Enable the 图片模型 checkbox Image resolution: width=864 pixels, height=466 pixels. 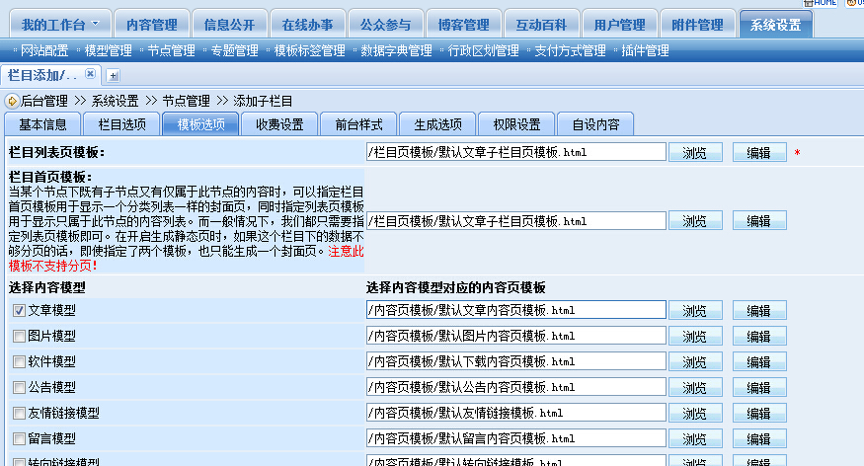pyautogui.click(x=19, y=336)
